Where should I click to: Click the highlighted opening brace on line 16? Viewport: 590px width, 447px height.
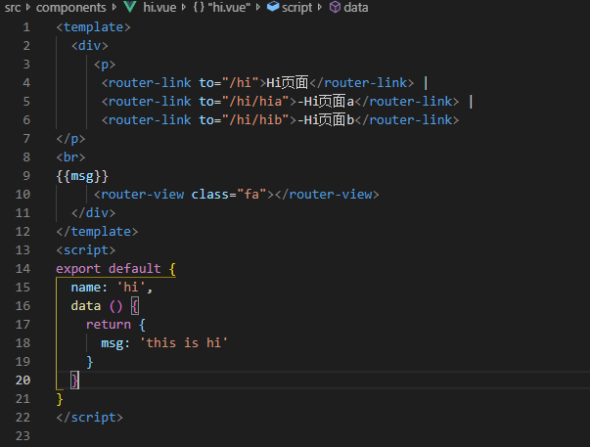tap(135, 306)
